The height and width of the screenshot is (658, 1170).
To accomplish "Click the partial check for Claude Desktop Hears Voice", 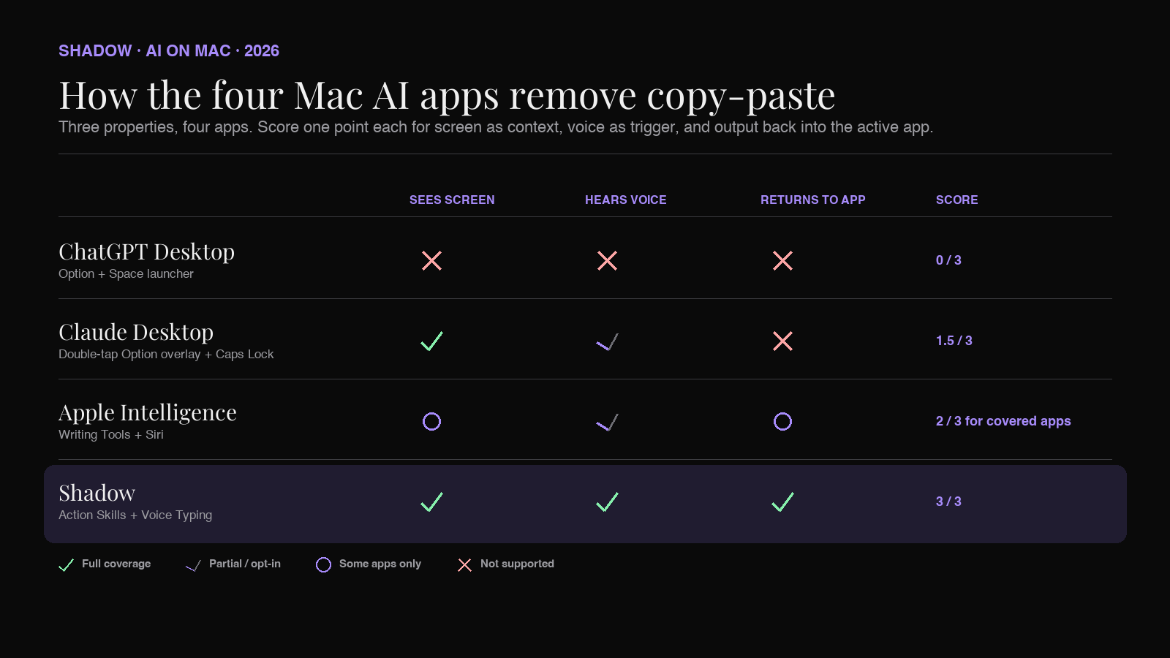I will point(607,342).
